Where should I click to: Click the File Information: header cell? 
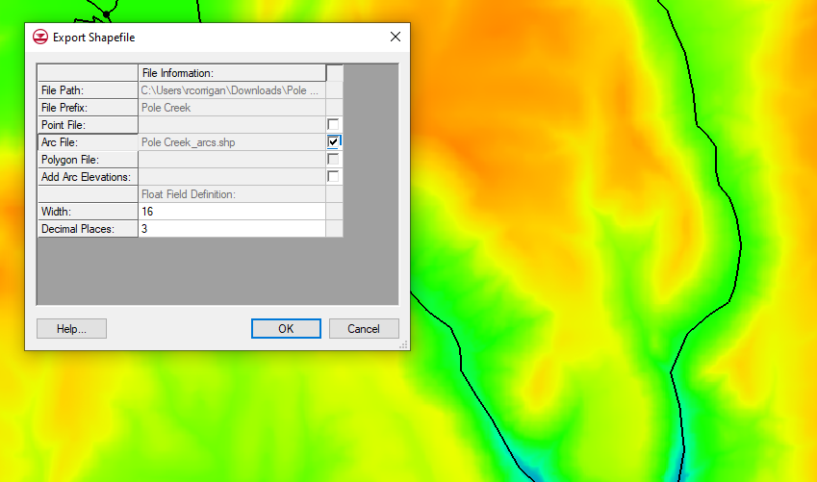232,73
